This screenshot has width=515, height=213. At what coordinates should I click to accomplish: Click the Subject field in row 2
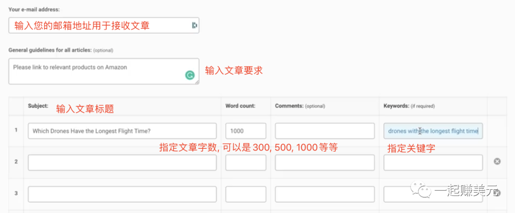coord(122,163)
